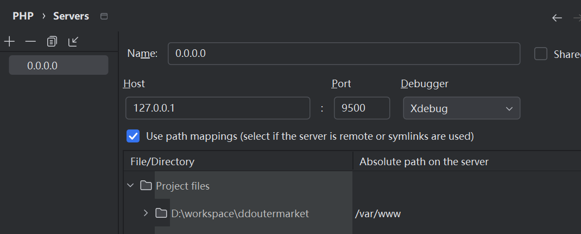The width and height of the screenshot is (581, 234).
Task: Navigate back with the left arrow
Action: coord(557,18)
